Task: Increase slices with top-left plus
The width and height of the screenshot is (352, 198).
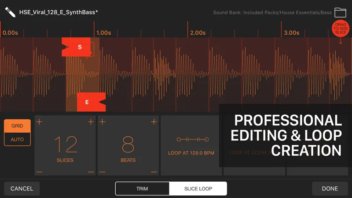Action: 39,122
